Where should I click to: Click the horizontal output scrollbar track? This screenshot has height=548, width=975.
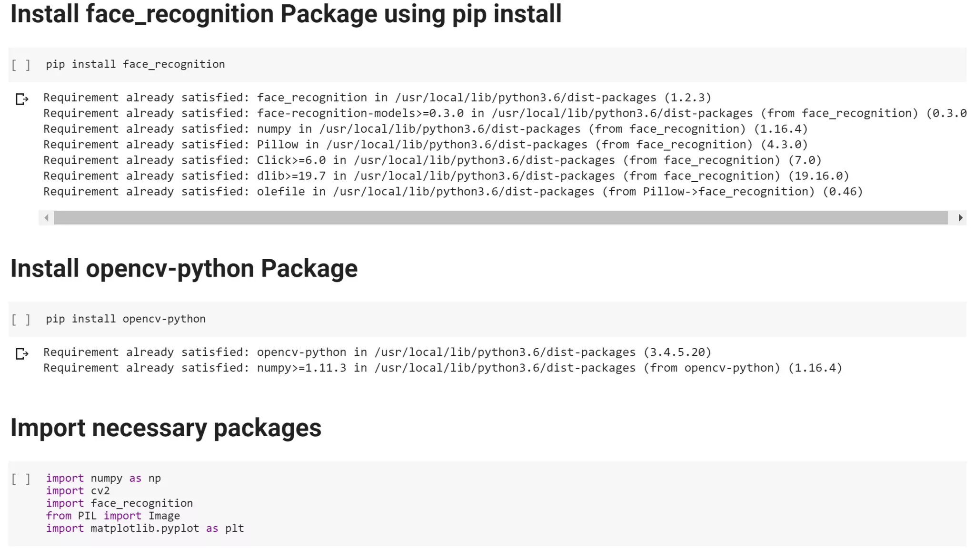[500, 217]
